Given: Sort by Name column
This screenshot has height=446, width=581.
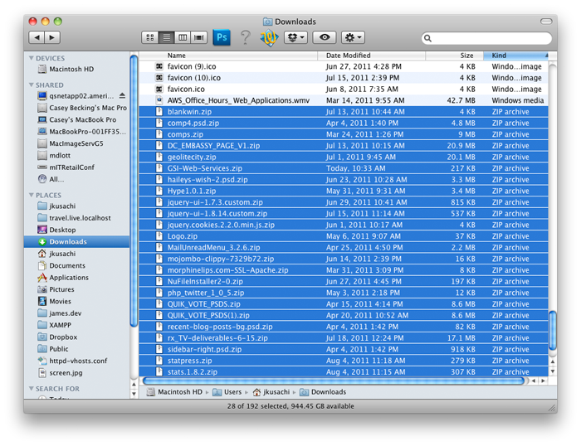Looking at the screenshot, I should (228, 56).
